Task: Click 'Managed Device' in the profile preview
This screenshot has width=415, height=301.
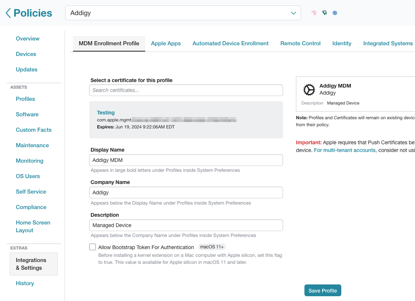Action: [x=343, y=103]
